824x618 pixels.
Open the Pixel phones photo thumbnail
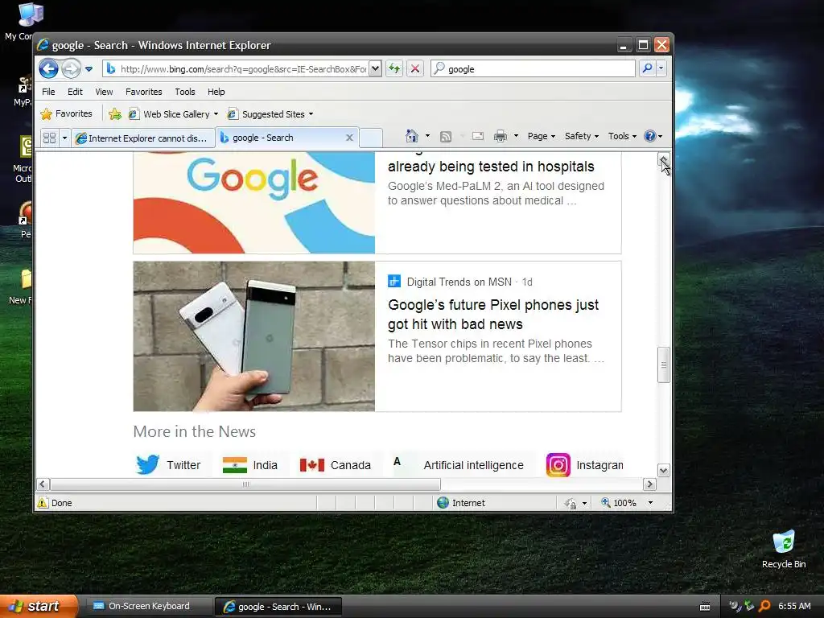tap(253, 336)
